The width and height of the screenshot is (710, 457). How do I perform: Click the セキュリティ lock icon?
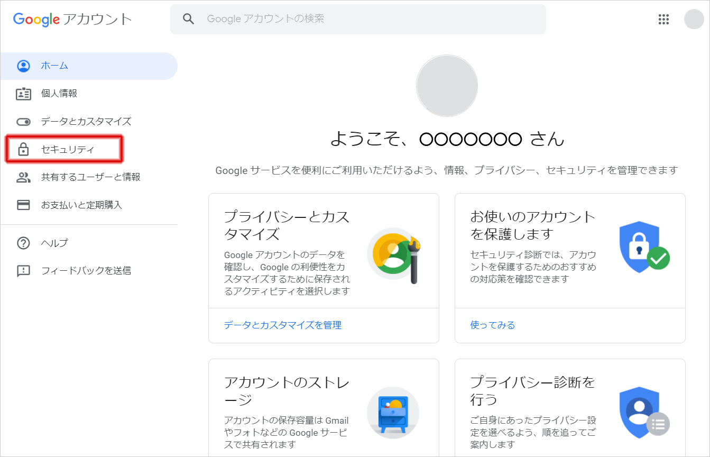(x=23, y=149)
